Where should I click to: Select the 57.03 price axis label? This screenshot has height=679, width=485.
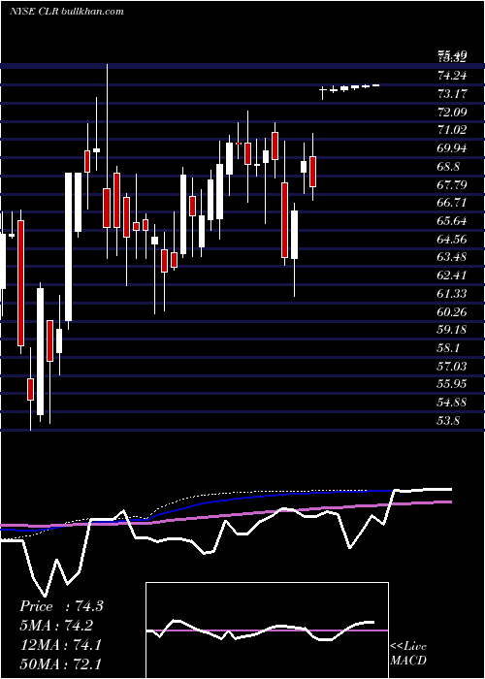[x=453, y=367]
